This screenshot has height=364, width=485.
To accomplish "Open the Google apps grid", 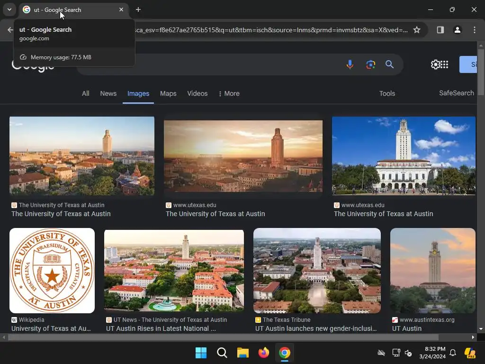I will (x=444, y=64).
